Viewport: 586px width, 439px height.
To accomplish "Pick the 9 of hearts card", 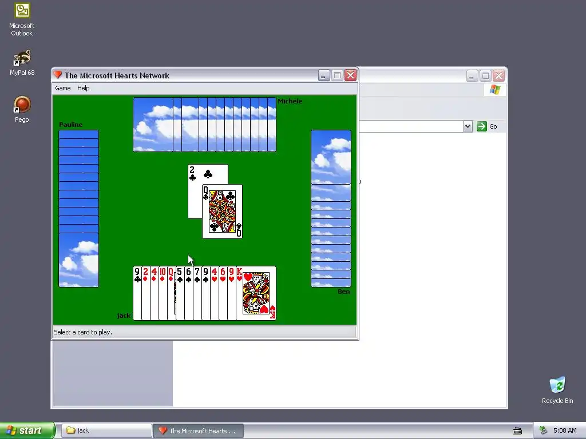I will pyautogui.click(x=232, y=293).
